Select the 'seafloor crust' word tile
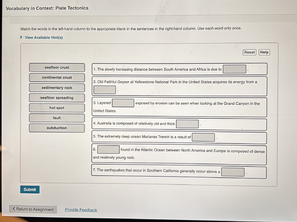 coord(57,68)
